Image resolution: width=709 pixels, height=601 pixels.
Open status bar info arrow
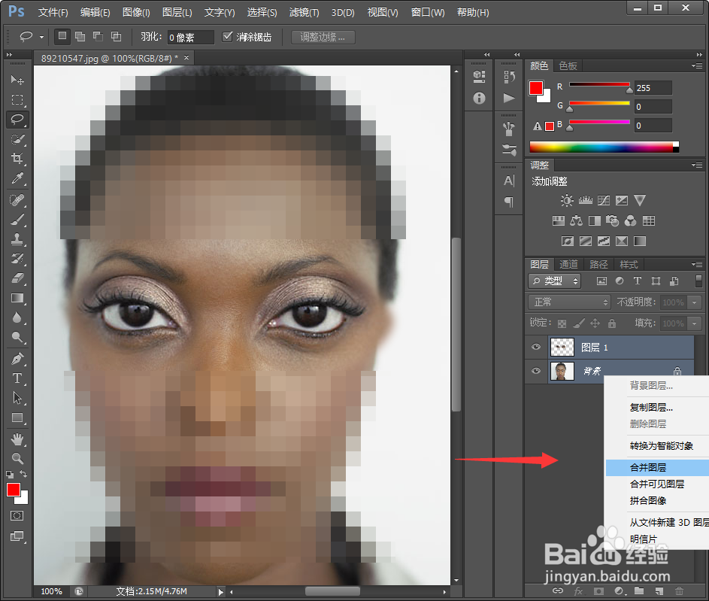220,591
